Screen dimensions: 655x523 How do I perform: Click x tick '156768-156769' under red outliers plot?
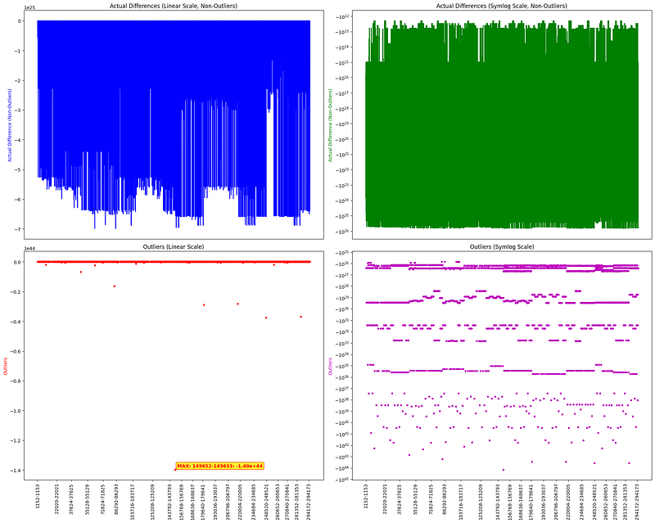point(181,501)
